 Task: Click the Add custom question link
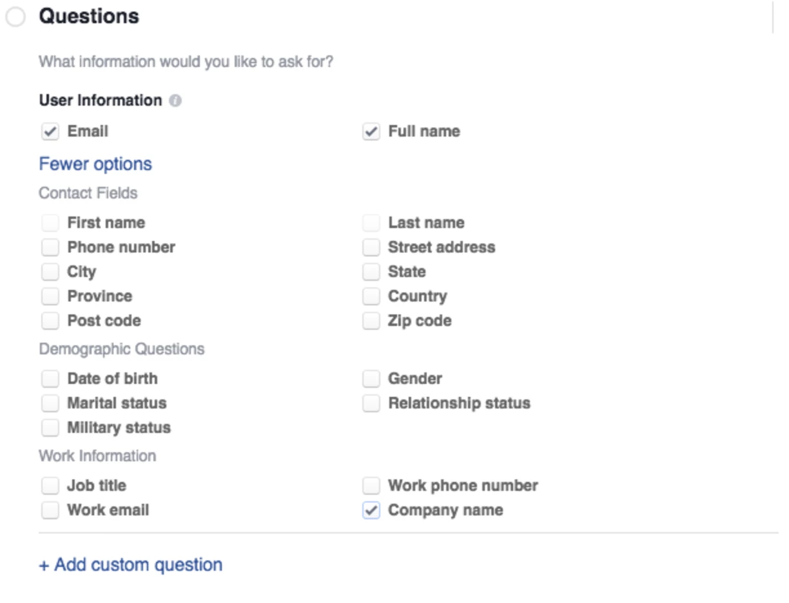pyautogui.click(x=131, y=565)
